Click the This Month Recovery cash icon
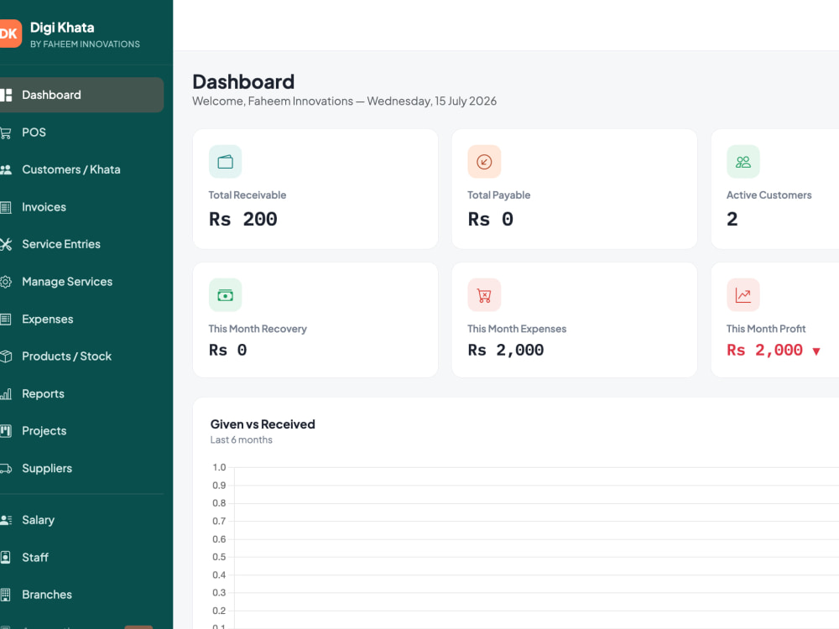This screenshot has height=629, width=839. coord(225,294)
